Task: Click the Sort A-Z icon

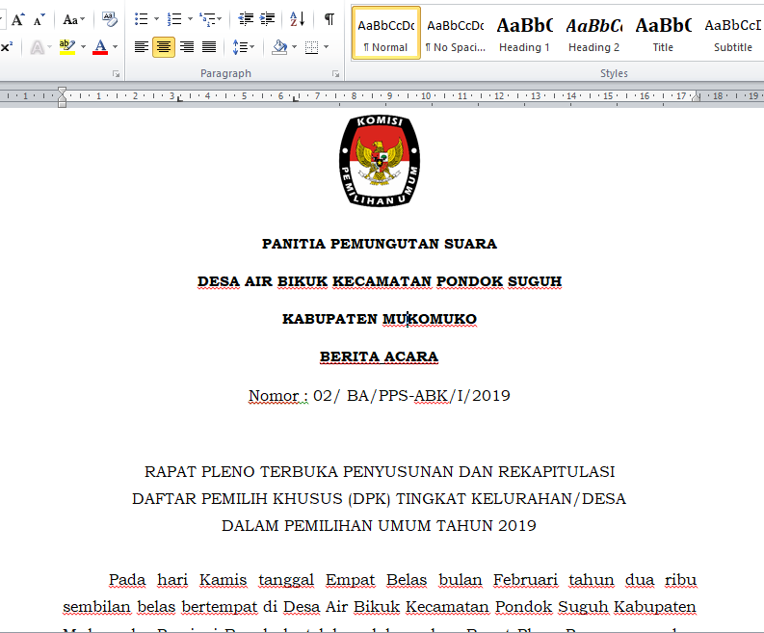Action: pos(298,19)
